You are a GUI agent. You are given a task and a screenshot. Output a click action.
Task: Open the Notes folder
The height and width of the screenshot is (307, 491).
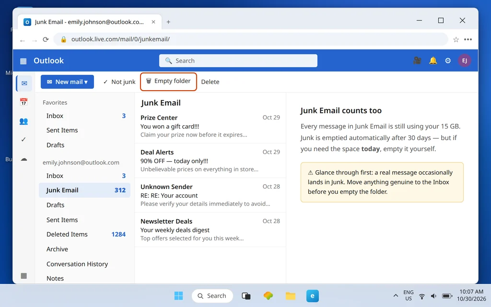[x=84, y=278]
